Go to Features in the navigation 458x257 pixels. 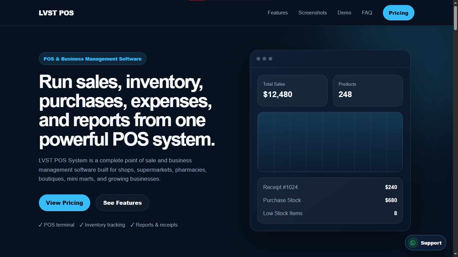click(x=278, y=13)
